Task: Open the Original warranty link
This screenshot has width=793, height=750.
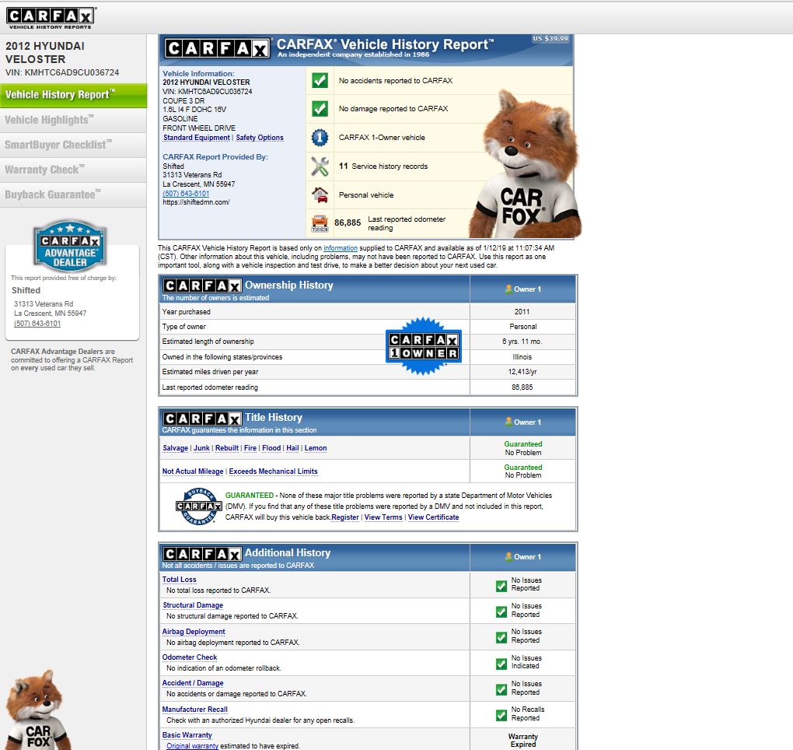Action: click(192, 746)
